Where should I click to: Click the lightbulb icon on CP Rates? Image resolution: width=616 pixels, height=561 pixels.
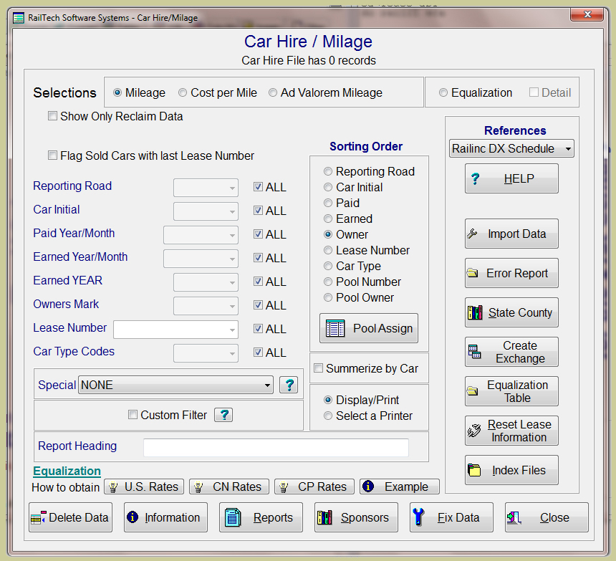click(284, 486)
